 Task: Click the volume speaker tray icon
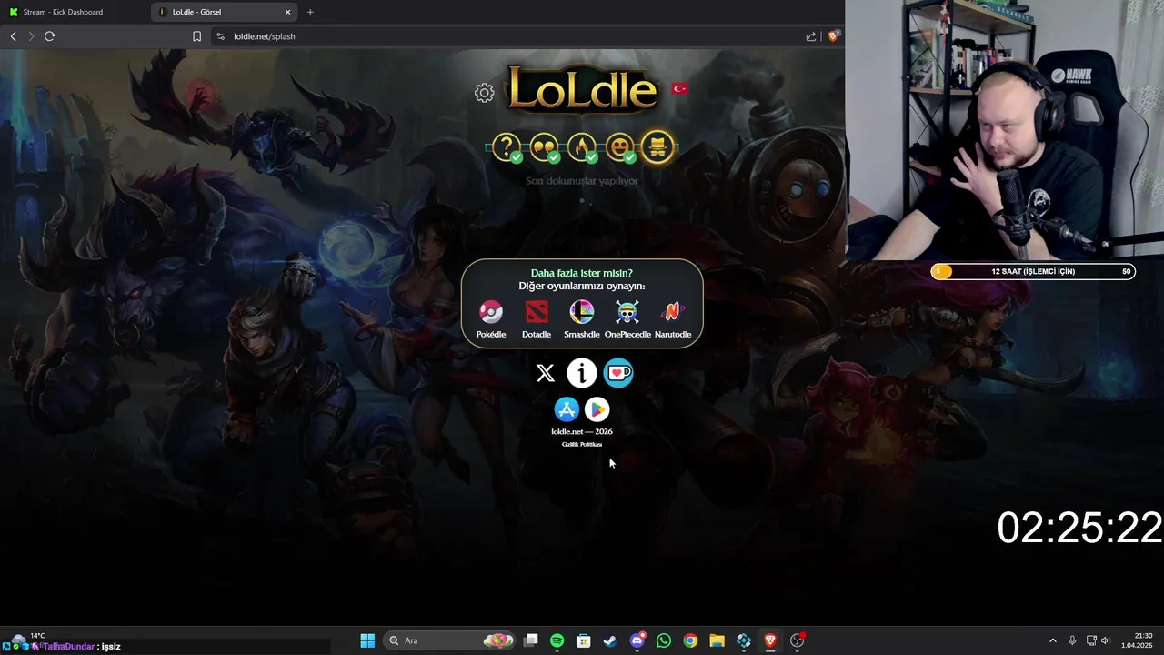(1107, 640)
